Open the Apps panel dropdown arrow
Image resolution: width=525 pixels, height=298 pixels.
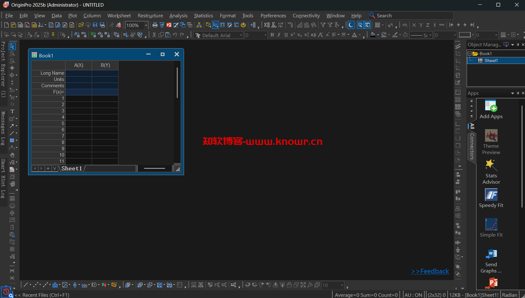pyautogui.click(x=512, y=93)
